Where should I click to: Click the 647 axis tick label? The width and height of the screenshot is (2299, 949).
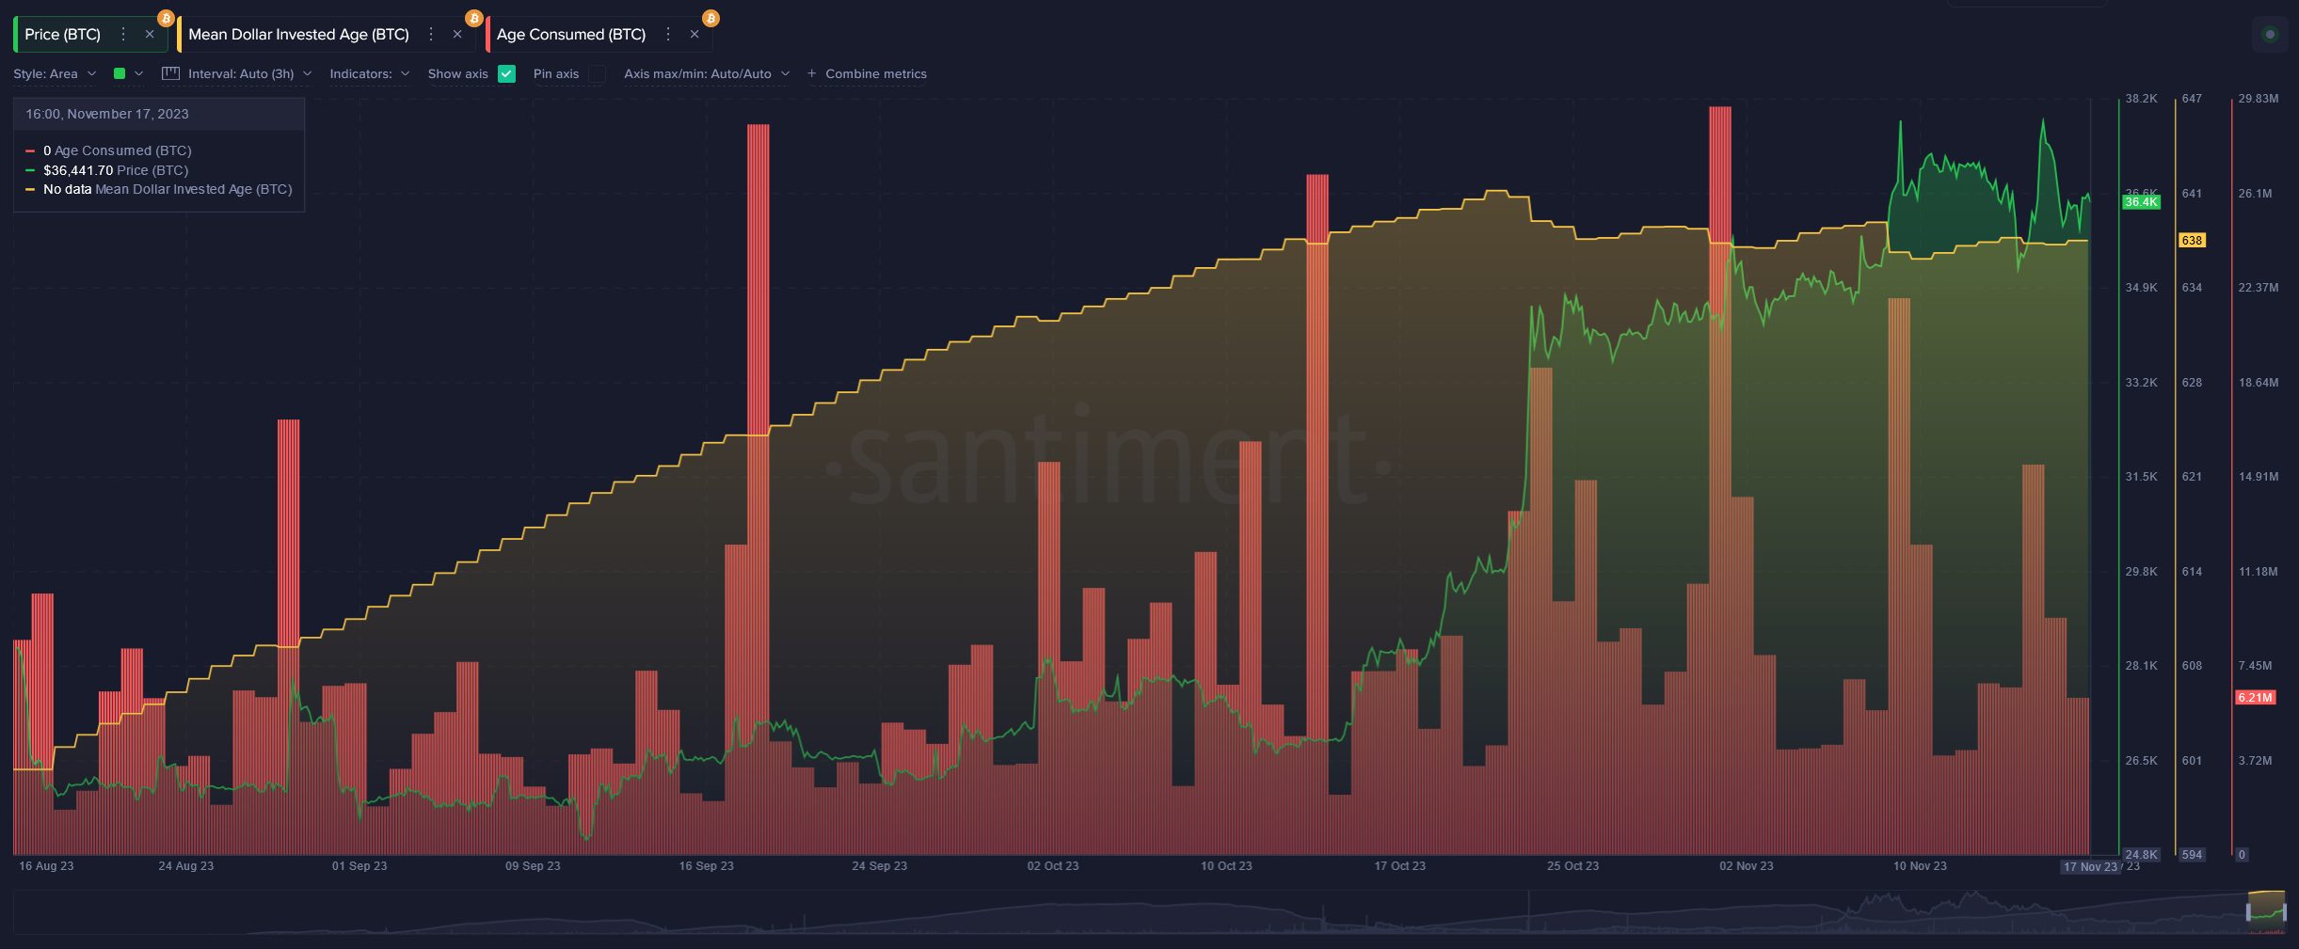[x=2192, y=99]
